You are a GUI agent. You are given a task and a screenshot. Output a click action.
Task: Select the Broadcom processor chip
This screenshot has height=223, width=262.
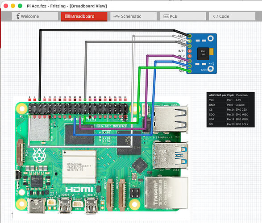click(79, 167)
